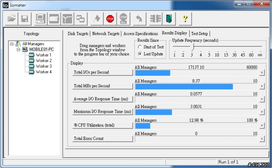Close the Iometer window
The image size is (272, 168).
pyautogui.click(x=262, y=4)
